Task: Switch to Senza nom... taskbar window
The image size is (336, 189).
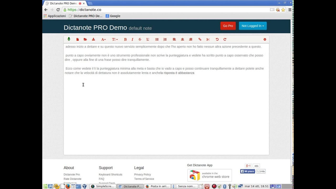Action: point(185,186)
